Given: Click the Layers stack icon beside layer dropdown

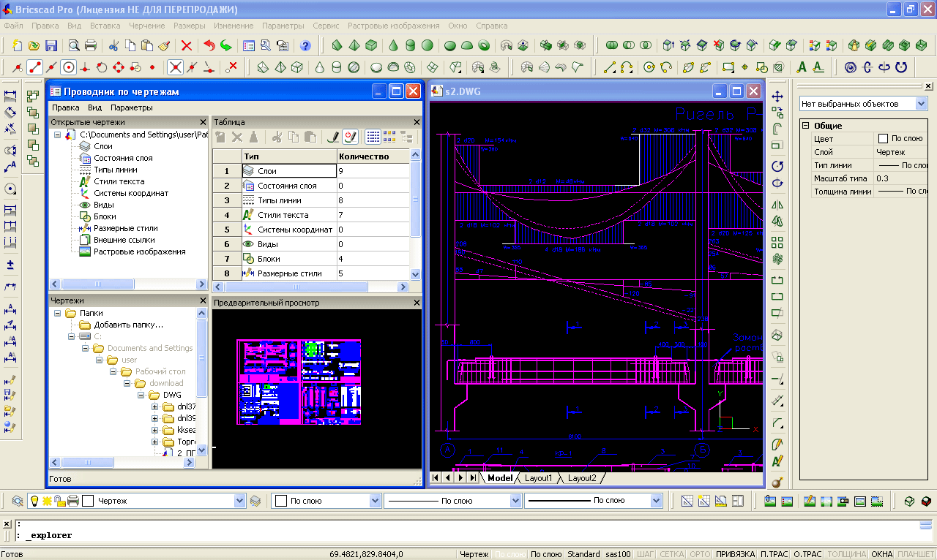Looking at the screenshot, I should pyautogui.click(x=255, y=501).
